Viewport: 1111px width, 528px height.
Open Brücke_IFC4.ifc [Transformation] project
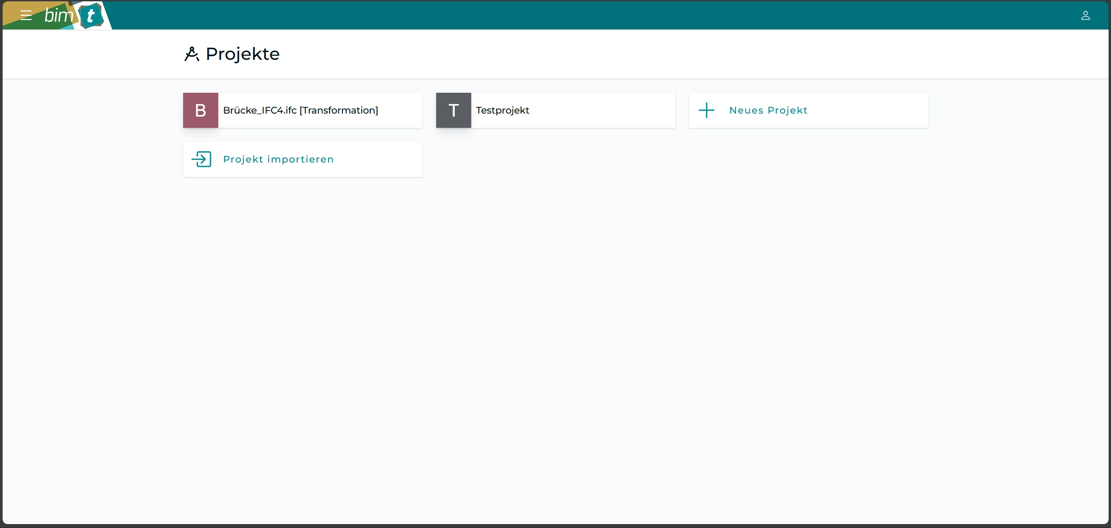coord(300,110)
